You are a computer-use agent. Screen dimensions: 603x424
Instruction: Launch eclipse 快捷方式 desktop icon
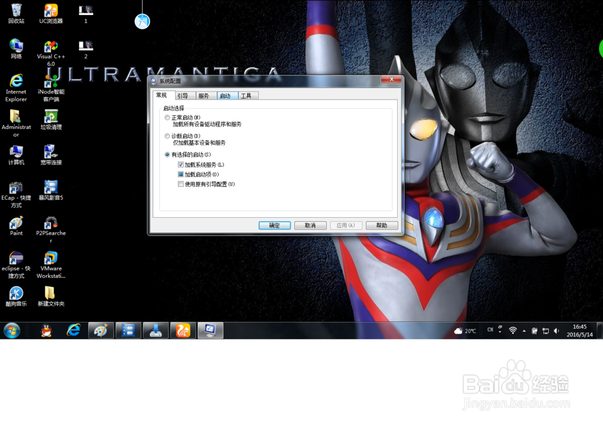pyautogui.click(x=16, y=265)
